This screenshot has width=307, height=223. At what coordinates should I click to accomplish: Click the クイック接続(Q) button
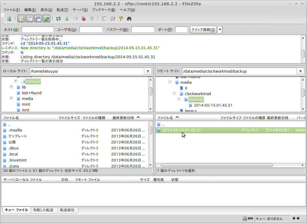tap(204, 30)
